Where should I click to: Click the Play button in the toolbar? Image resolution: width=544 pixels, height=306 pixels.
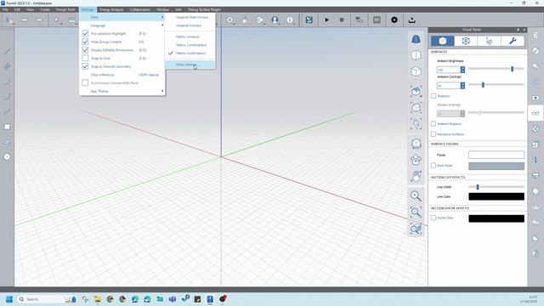pyautogui.click(x=326, y=20)
